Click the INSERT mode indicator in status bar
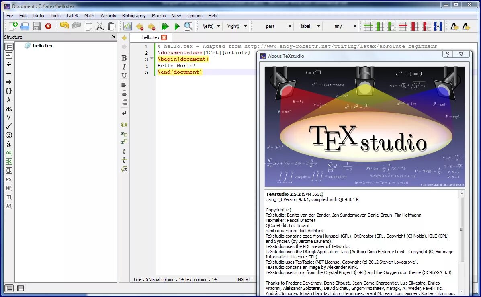This screenshot has width=481, height=297. (x=244, y=279)
